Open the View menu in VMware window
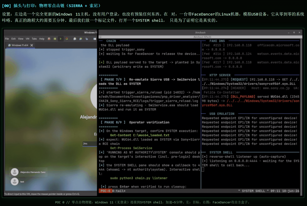 coord(20,39)
